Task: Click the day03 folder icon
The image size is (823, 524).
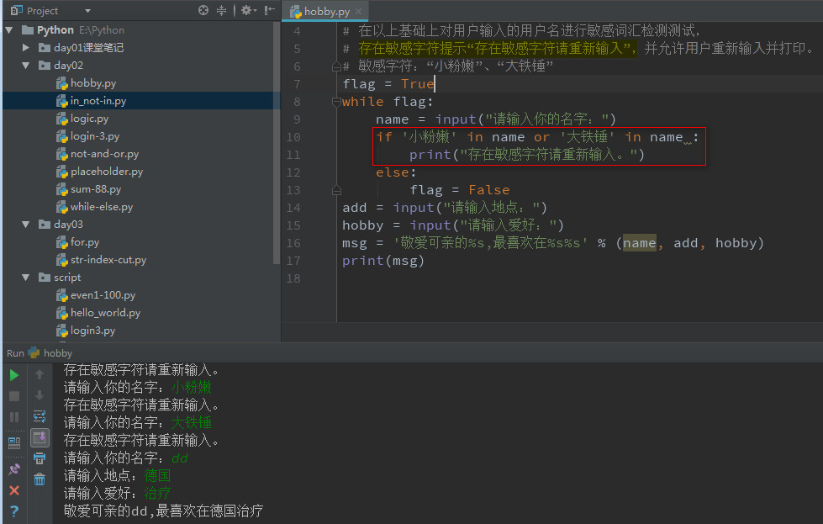Action: click(x=45, y=225)
